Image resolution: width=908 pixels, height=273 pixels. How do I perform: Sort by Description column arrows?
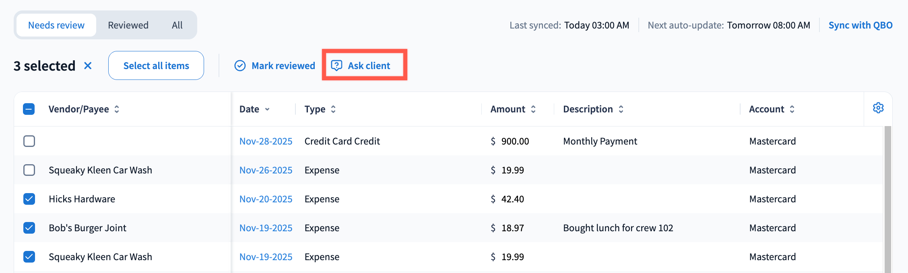point(621,109)
